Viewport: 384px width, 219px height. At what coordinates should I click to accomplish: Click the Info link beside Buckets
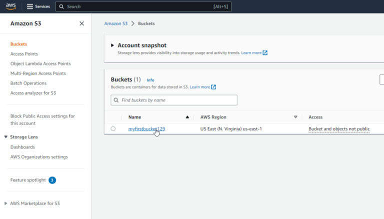pos(150,80)
